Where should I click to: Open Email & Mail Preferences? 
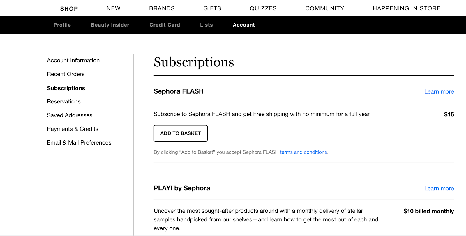(79, 142)
